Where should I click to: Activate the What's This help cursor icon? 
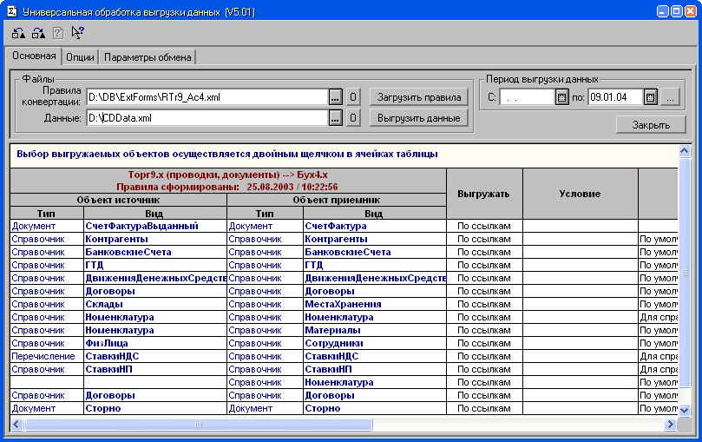point(78,33)
